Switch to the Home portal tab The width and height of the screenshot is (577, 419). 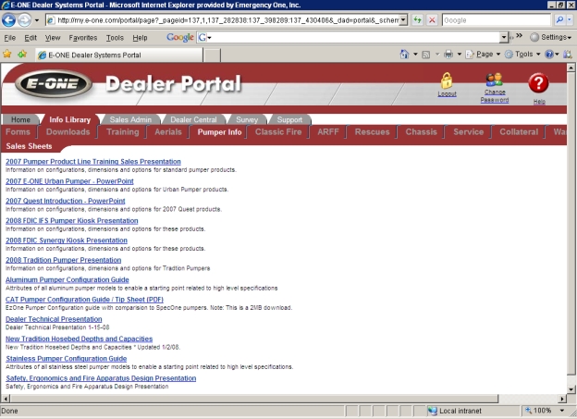(20, 119)
